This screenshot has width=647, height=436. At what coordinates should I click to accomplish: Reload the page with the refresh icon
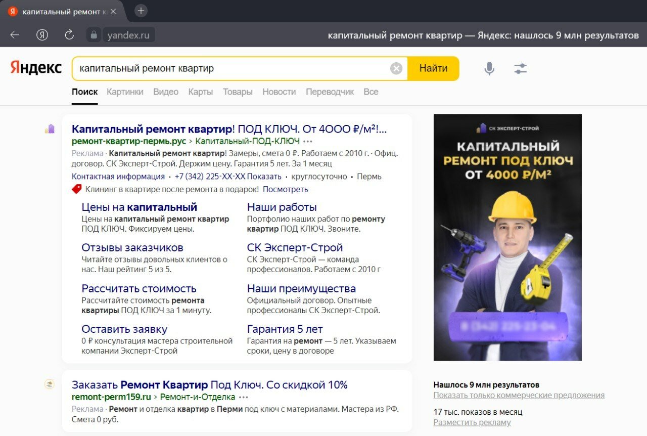point(69,35)
